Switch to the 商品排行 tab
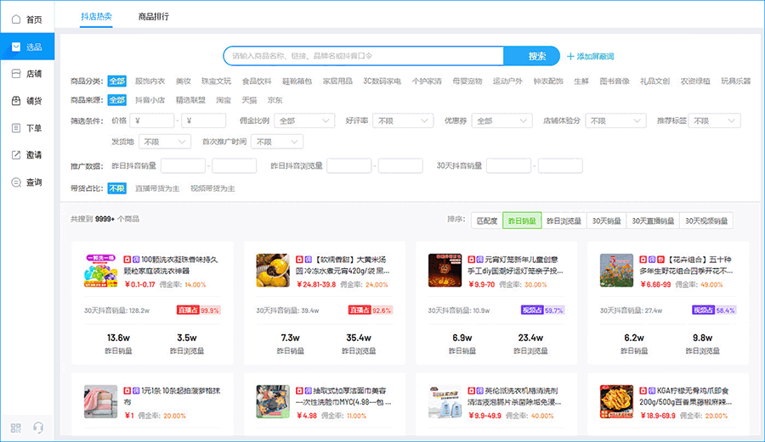765x442 pixels. click(x=153, y=17)
